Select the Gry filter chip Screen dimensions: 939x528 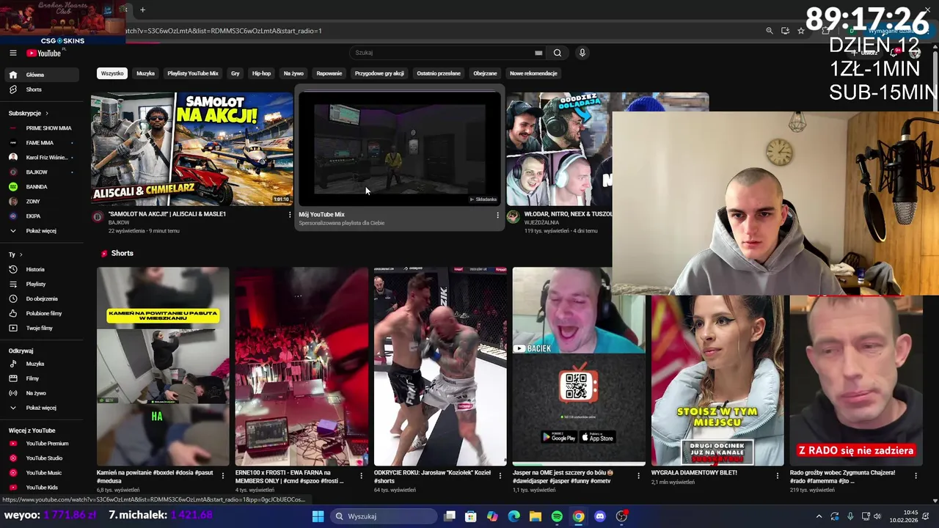[235, 73]
